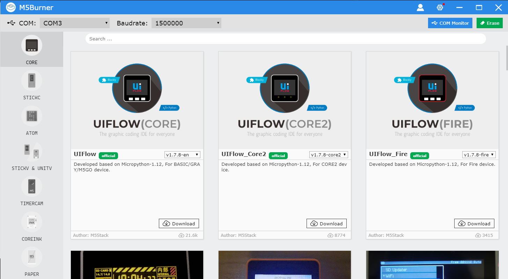Click the Baudrate label
Viewport: 508px width, 279px height.
pos(132,23)
